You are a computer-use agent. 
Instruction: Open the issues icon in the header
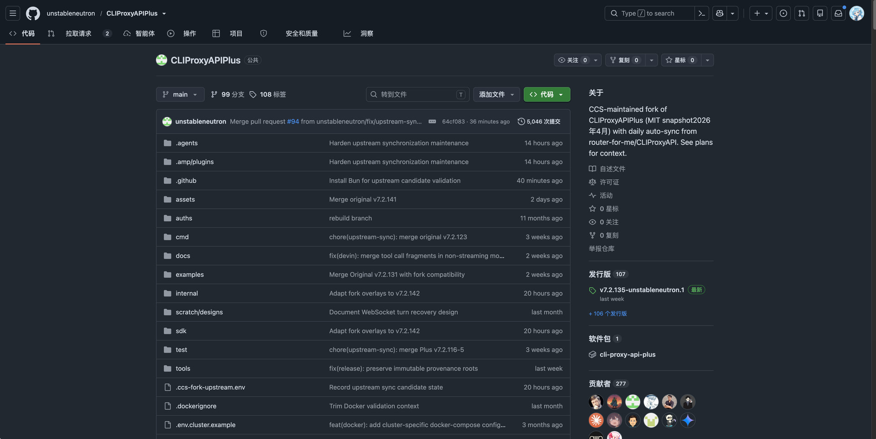tap(783, 13)
